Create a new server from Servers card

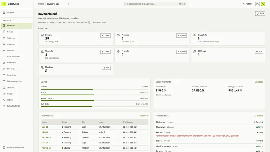coord(105,35)
